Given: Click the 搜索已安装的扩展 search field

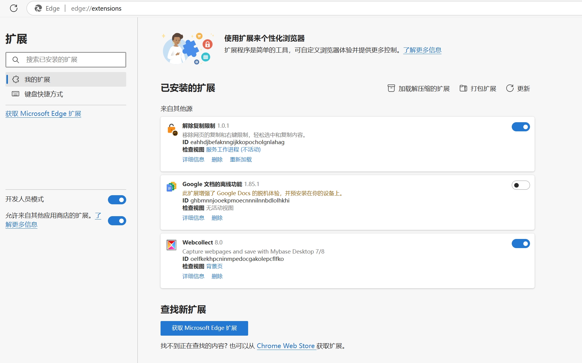Looking at the screenshot, I should point(66,60).
